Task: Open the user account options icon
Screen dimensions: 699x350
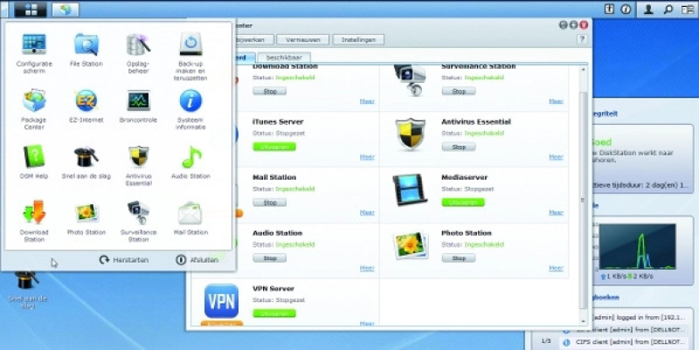Action: pos(648,9)
